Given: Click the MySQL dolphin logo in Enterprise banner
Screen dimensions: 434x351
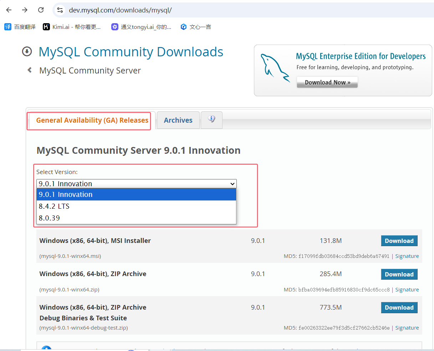Looking at the screenshot, I should click(x=275, y=68).
